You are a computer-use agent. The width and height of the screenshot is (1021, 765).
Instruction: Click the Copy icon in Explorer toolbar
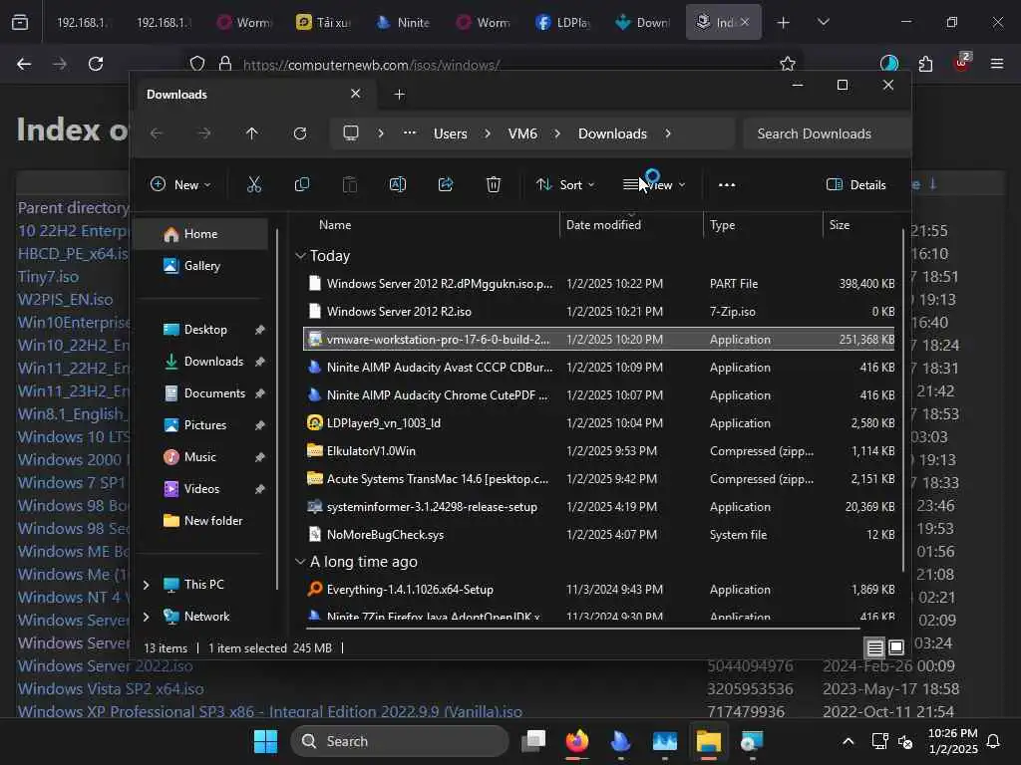[x=301, y=184]
